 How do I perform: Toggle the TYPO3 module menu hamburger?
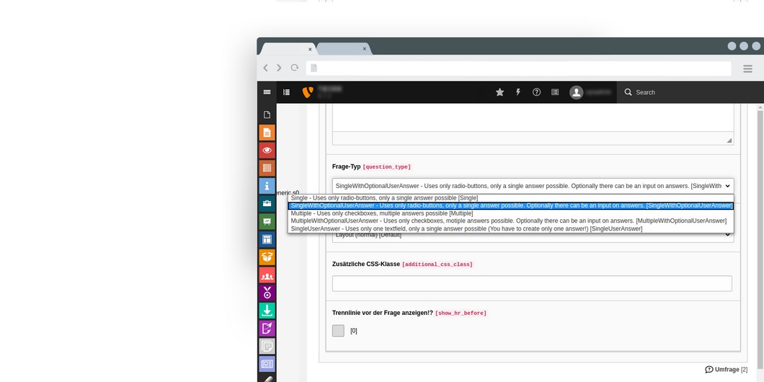(267, 92)
